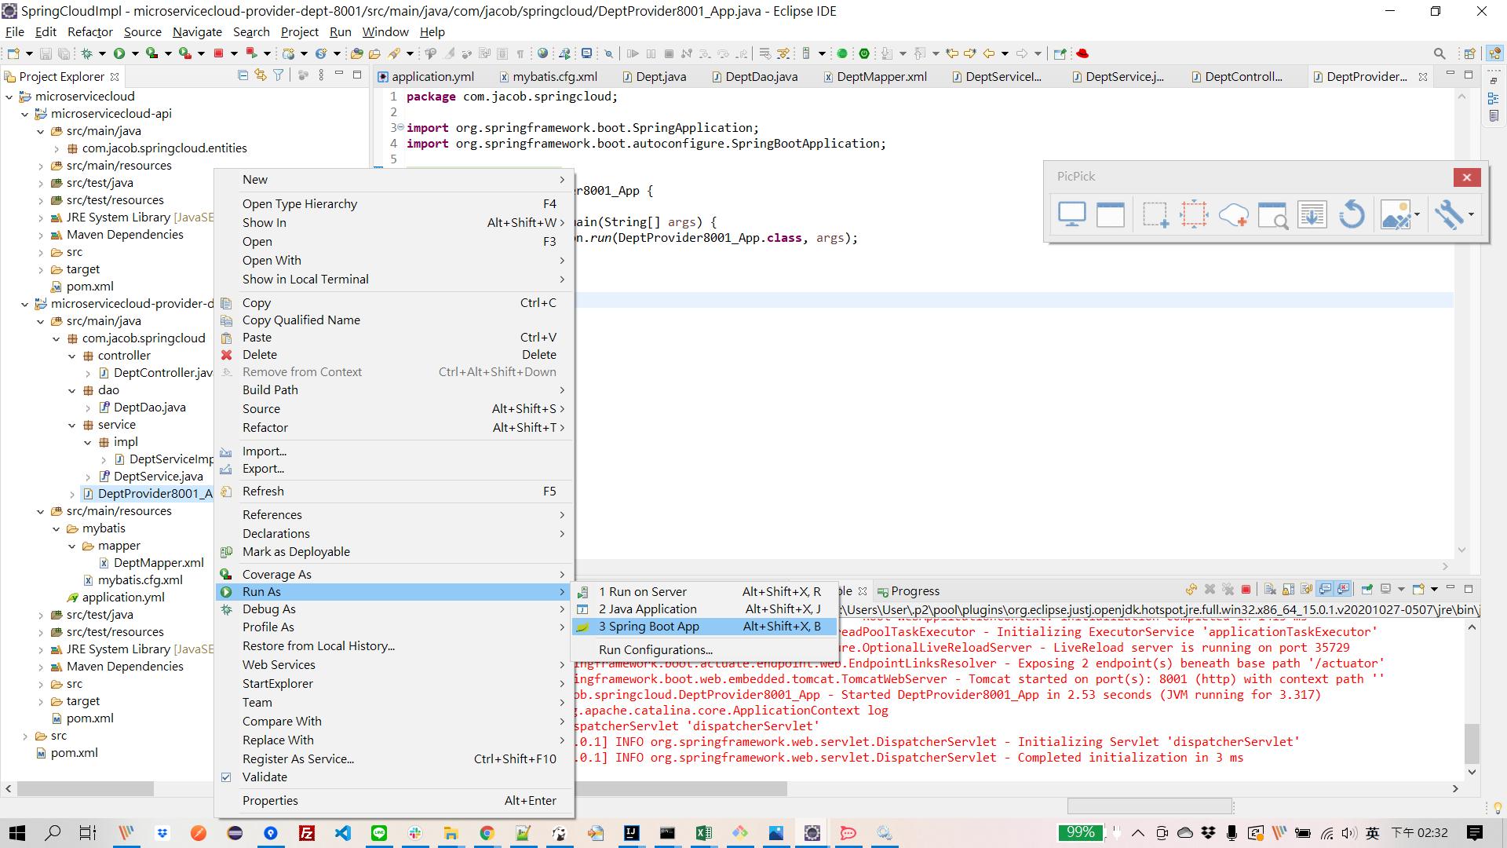Screen dimensions: 1507x848
Task: Click Refresh in context menu
Action: 394,492
